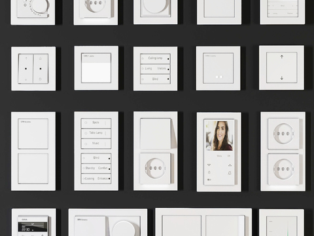Tap the Living Visitors button
Viewport: 314px width, 236px height.
click(155, 69)
